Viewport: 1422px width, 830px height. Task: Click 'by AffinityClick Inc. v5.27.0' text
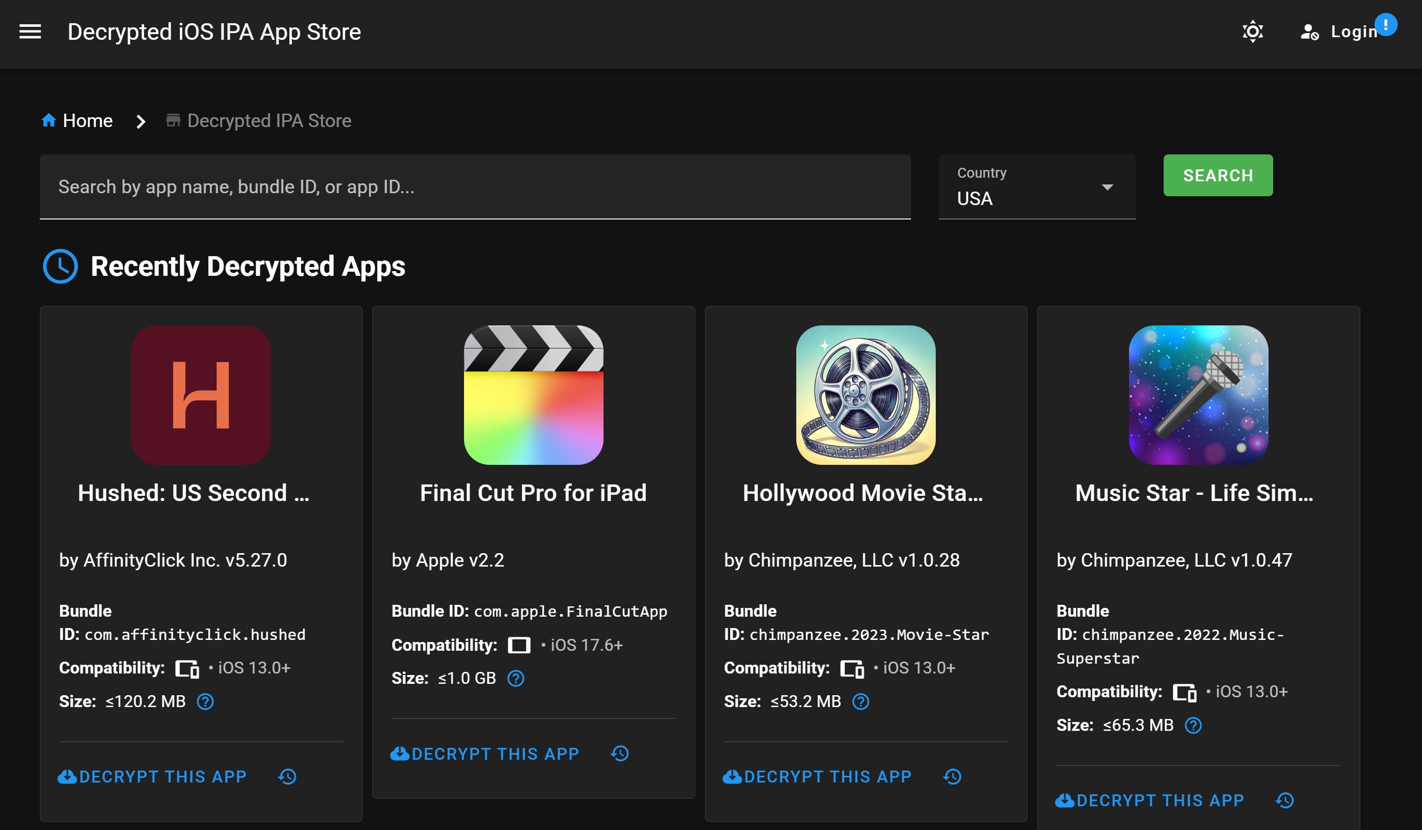(173, 560)
